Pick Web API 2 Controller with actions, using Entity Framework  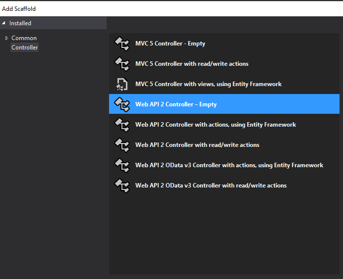tap(216, 125)
